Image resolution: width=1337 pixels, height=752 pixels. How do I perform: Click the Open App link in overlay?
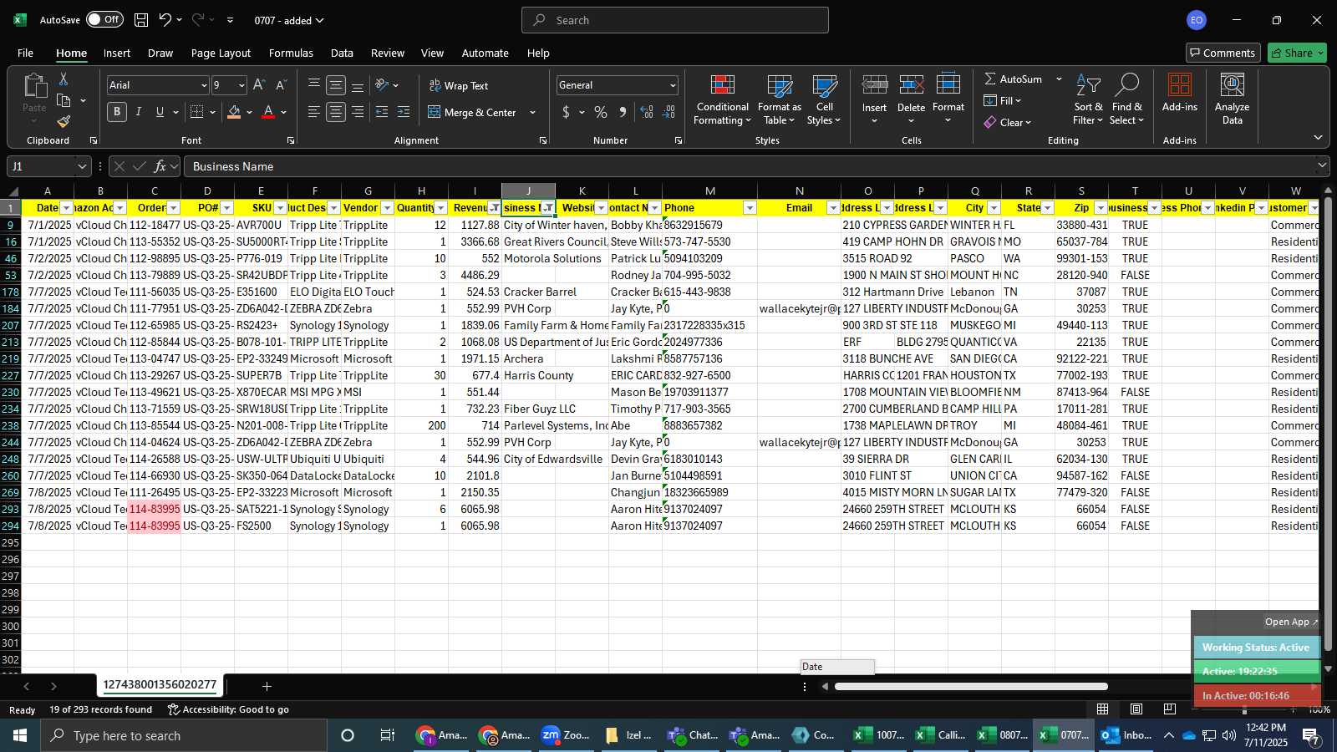pos(1291,622)
